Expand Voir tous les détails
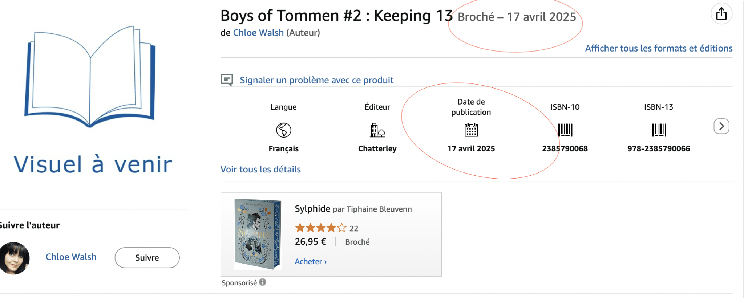The image size is (744, 298). (x=260, y=169)
